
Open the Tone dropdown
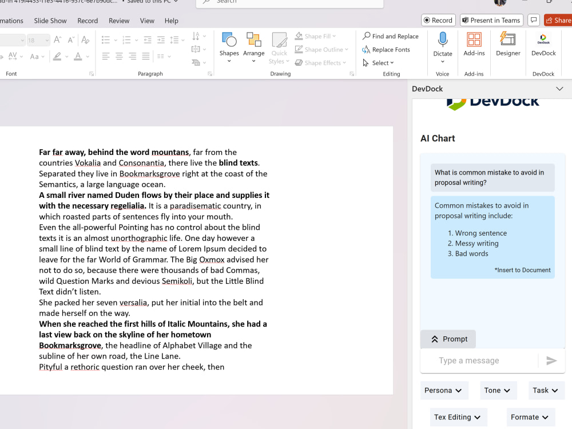(x=498, y=390)
